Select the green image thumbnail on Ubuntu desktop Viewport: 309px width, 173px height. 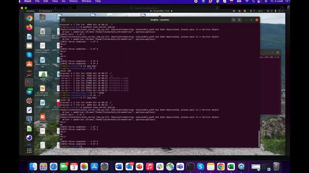tap(43, 74)
